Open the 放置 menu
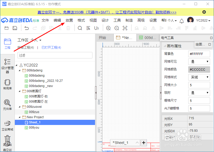The height and width of the screenshot is (152, 214). pyautogui.click(x=69, y=20)
